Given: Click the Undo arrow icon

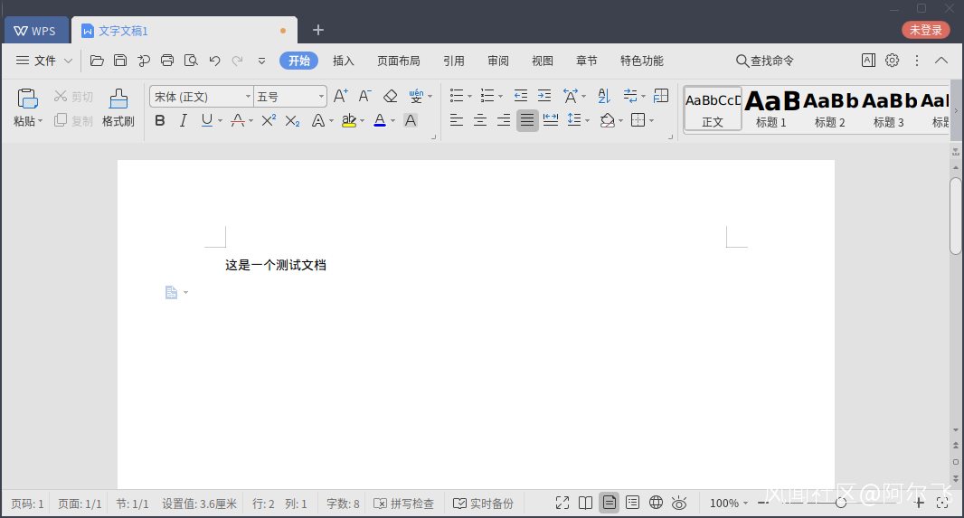Looking at the screenshot, I should tap(214, 61).
